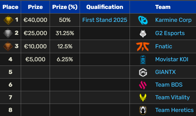Viewport: 196px width, 116px height.
Task: Click the silver second place trophy icon
Action: coord(8,33)
